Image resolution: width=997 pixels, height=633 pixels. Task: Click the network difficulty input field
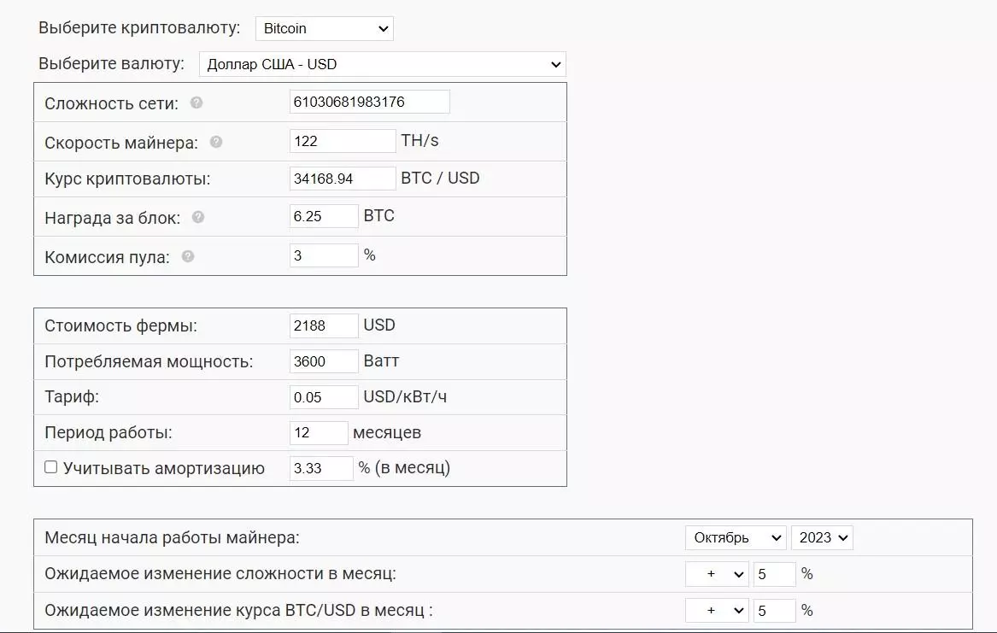pyautogui.click(x=369, y=102)
